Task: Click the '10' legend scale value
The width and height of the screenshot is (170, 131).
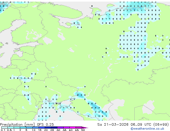Action: pos(34,130)
